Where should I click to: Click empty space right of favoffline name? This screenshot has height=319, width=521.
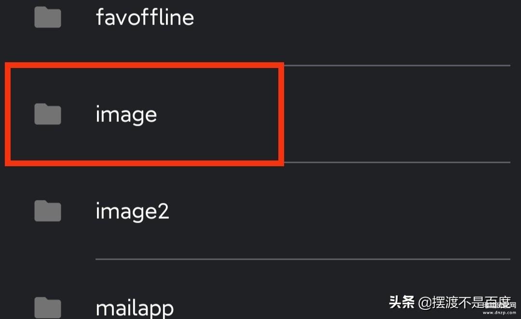click(x=352, y=17)
